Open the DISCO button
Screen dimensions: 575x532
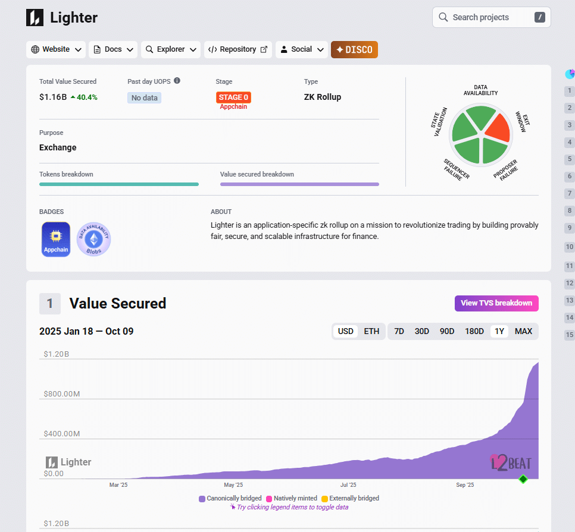point(354,49)
